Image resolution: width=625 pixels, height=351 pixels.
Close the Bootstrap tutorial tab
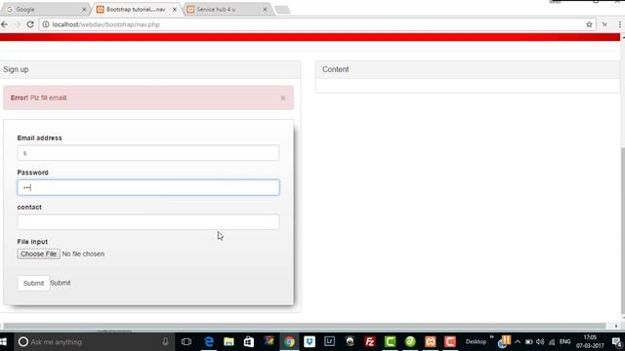coord(174,9)
